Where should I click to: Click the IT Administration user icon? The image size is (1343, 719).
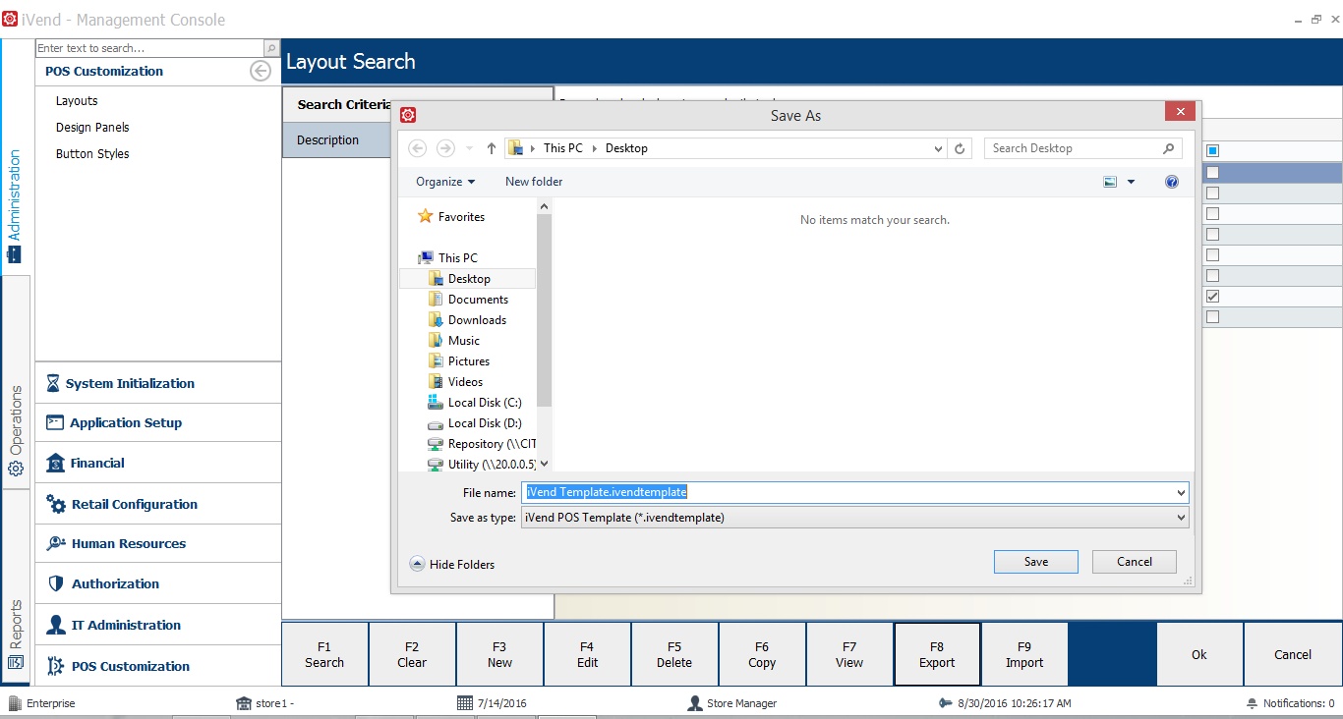click(x=55, y=625)
